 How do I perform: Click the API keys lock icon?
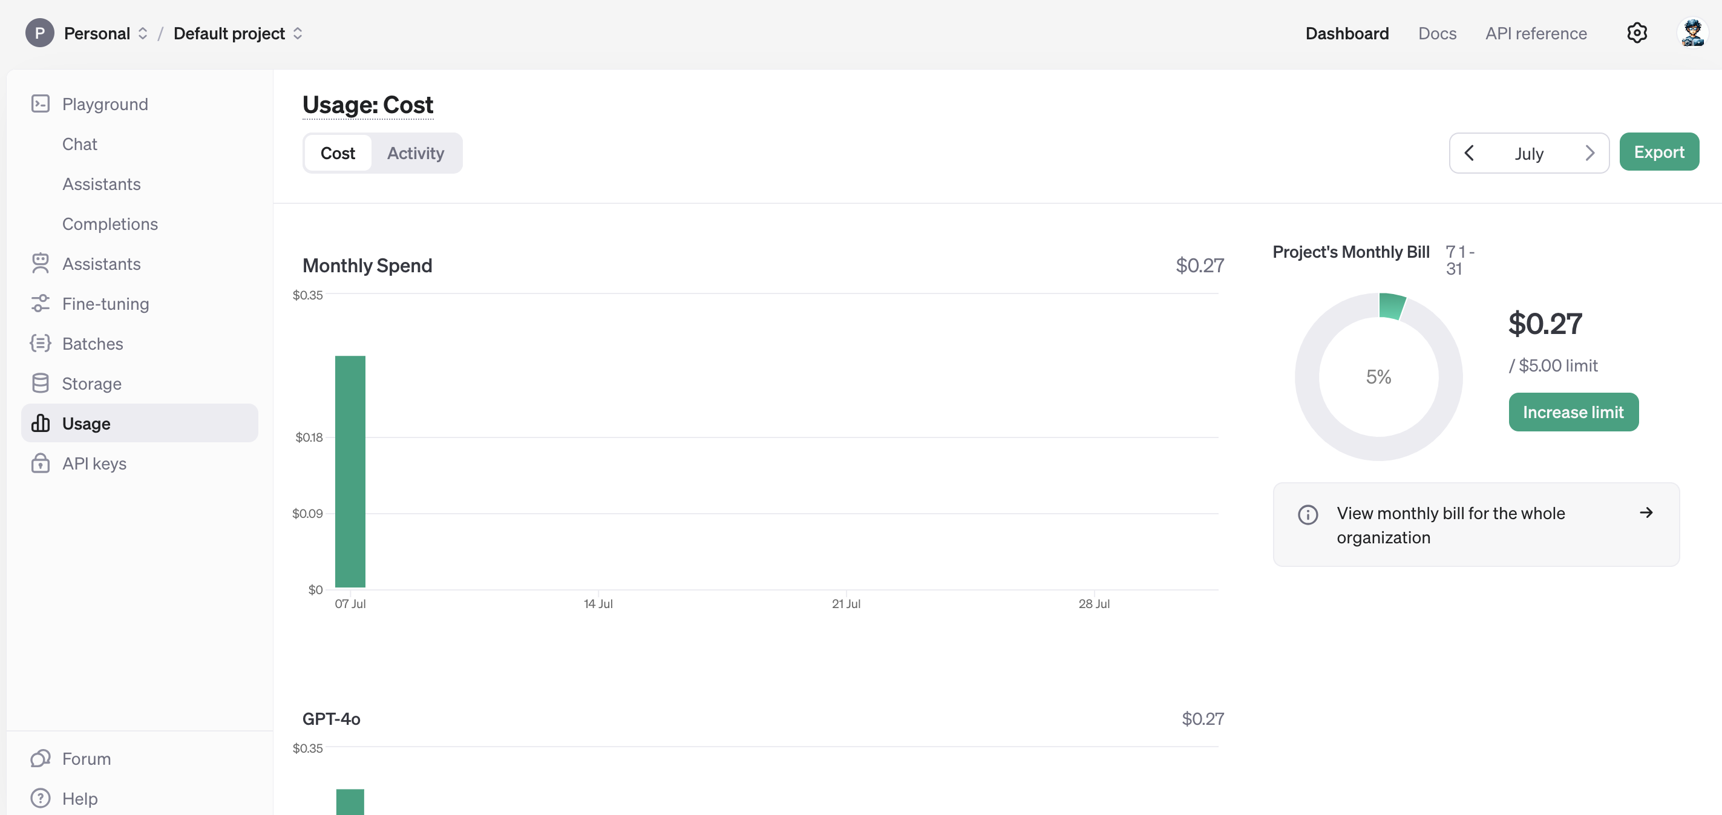[x=40, y=463]
